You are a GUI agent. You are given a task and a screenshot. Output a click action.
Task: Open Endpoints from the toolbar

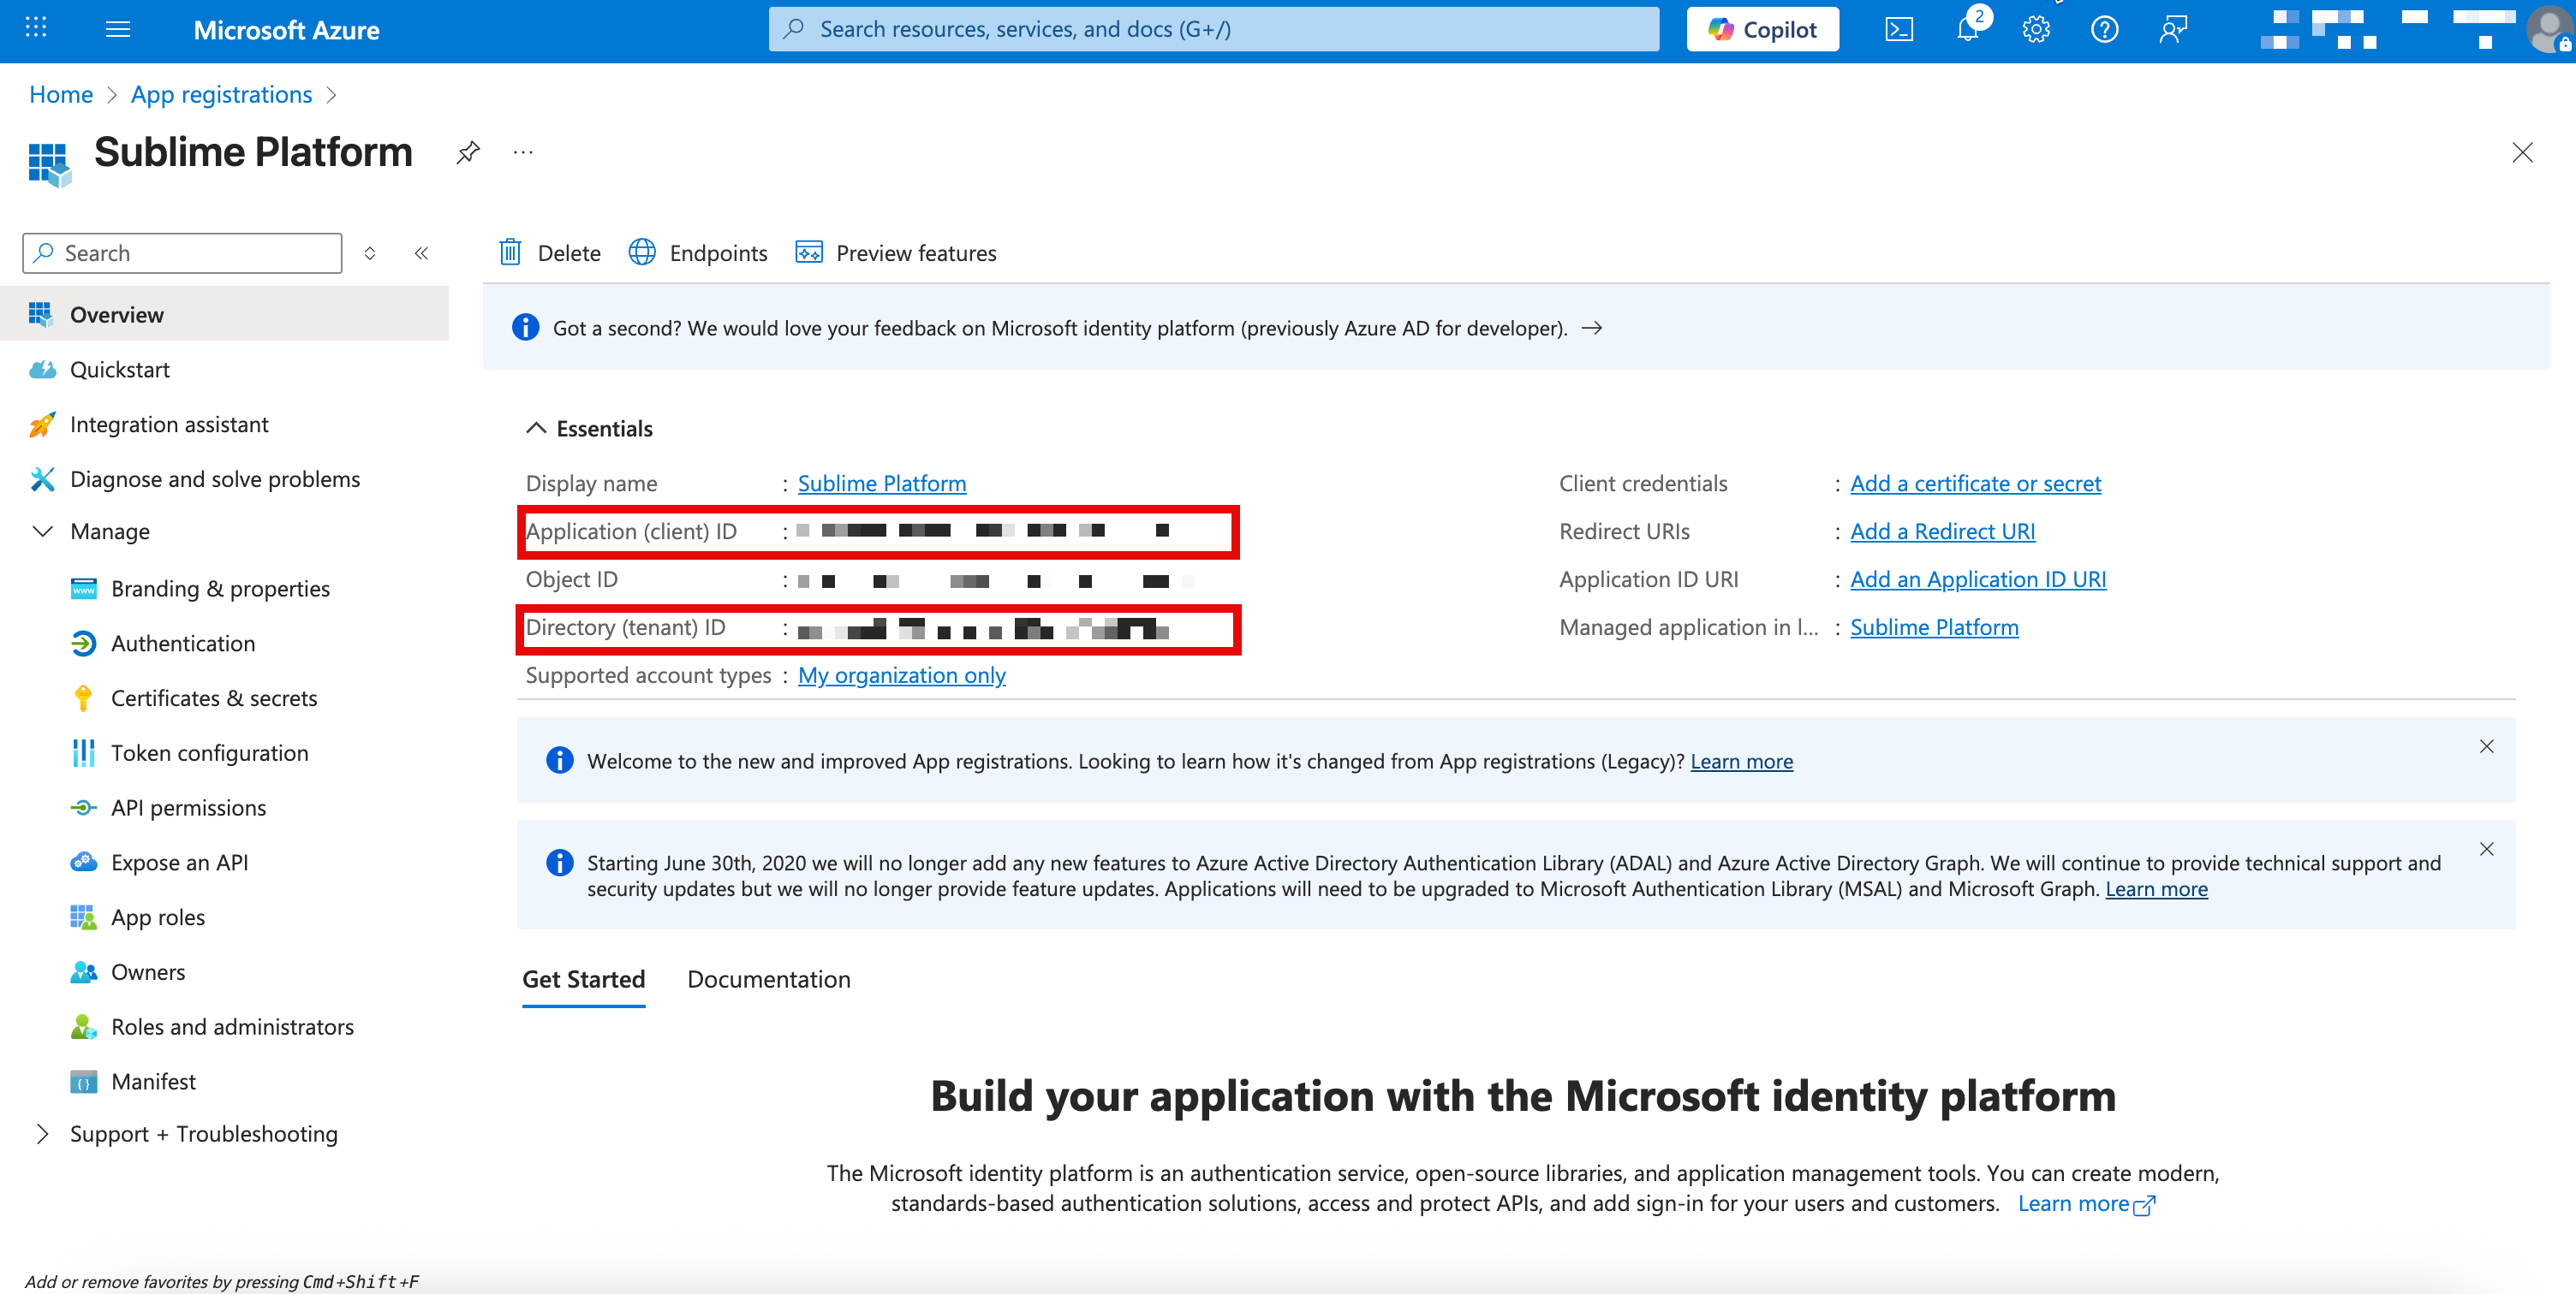tap(698, 252)
